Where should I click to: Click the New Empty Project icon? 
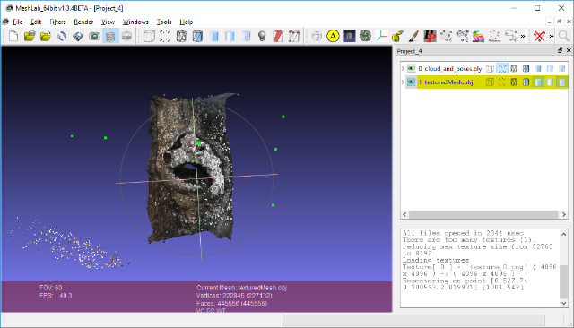click(x=13, y=36)
